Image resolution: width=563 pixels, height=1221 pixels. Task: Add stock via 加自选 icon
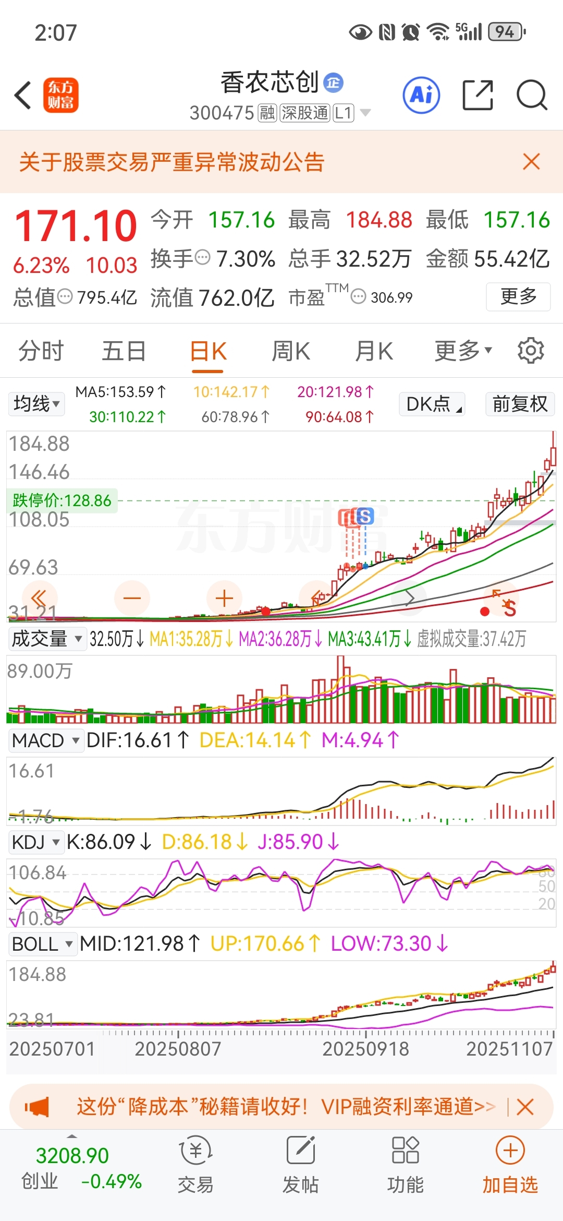pyautogui.click(x=510, y=1165)
